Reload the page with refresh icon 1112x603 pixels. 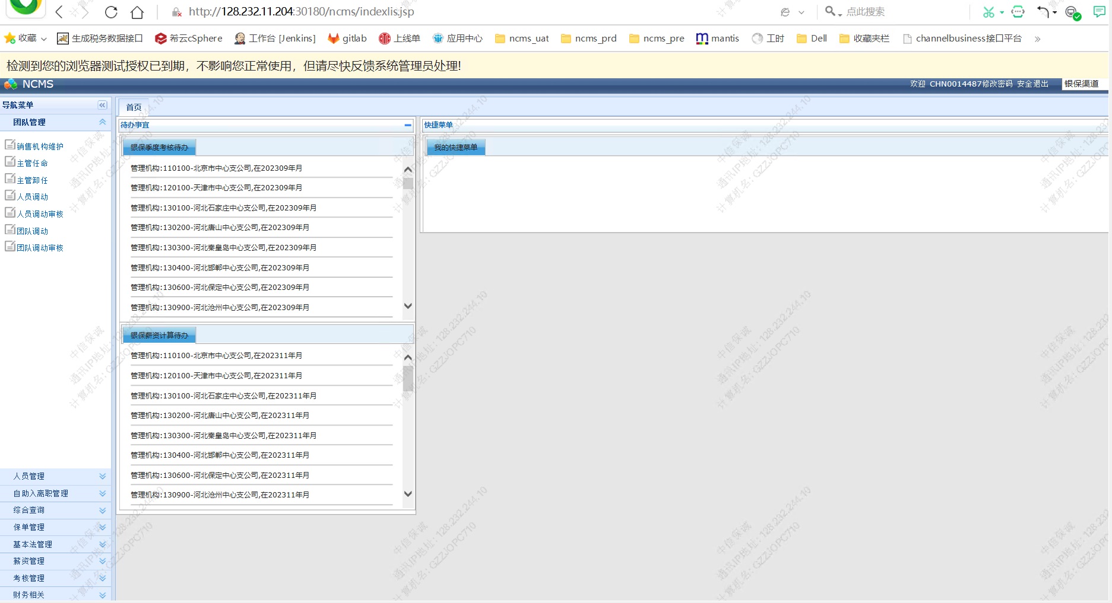pyautogui.click(x=111, y=12)
